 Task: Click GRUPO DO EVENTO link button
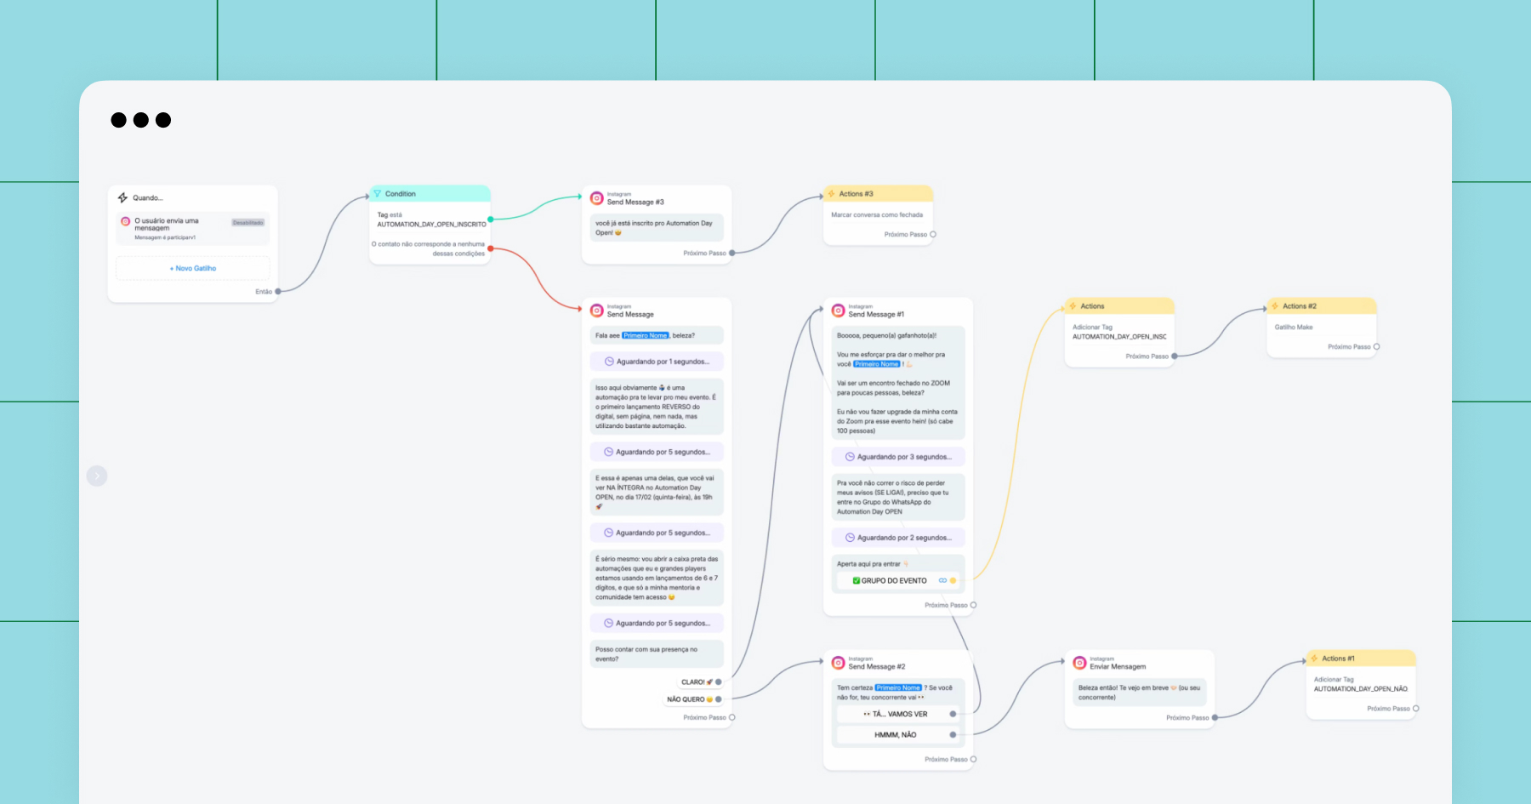(x=898, y=581)
